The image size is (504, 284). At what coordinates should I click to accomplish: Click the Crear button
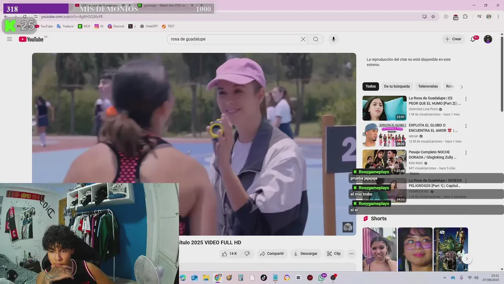click(453, 39)
